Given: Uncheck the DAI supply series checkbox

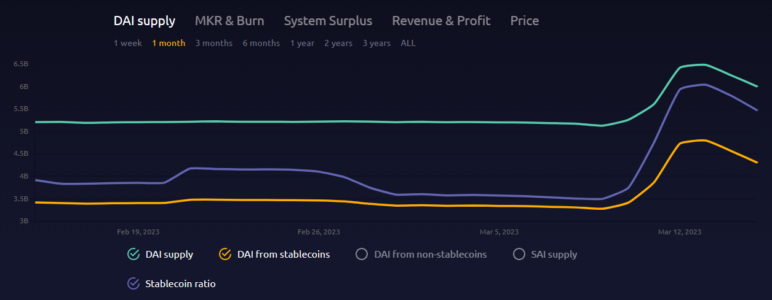Looking at the screenshot, I should (133, 254).
